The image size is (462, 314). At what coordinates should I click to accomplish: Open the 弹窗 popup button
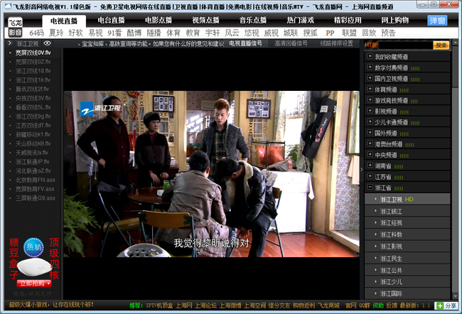[437, 21]
